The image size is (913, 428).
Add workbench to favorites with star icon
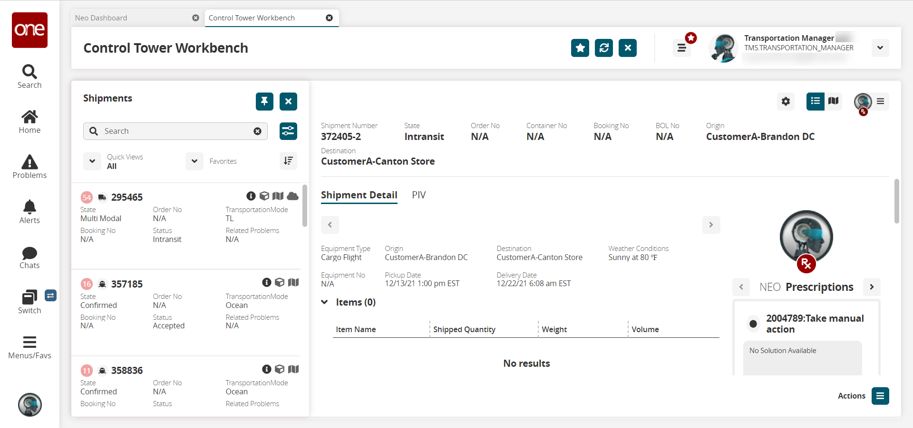point(580,48)
